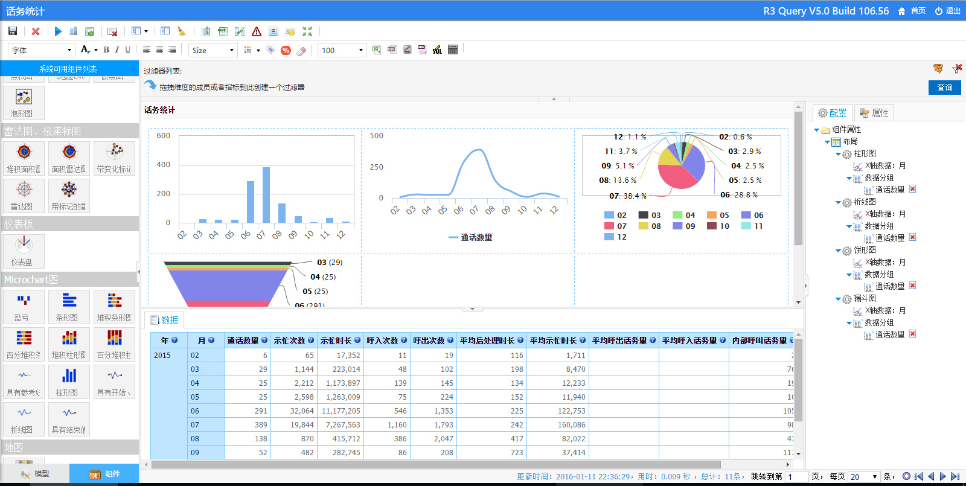This screenshot has width=966, height=486.
Task: Click the red X delete icon
Action: (36, 31)
